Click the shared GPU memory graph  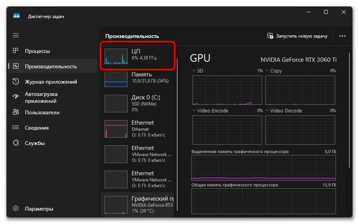[264, 201]
